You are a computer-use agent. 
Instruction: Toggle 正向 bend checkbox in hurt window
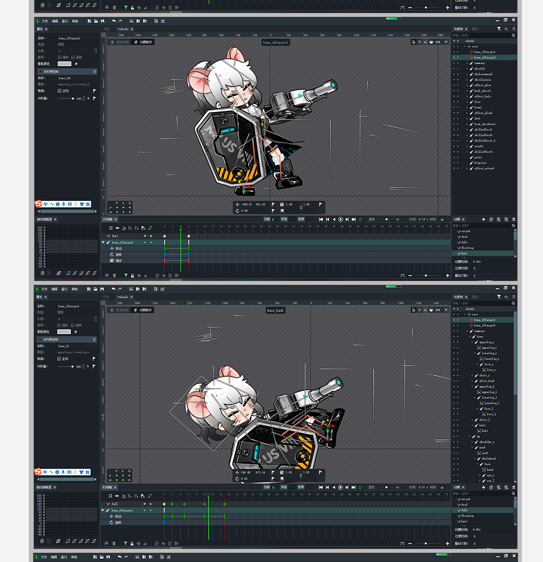[x=59, y=91]
